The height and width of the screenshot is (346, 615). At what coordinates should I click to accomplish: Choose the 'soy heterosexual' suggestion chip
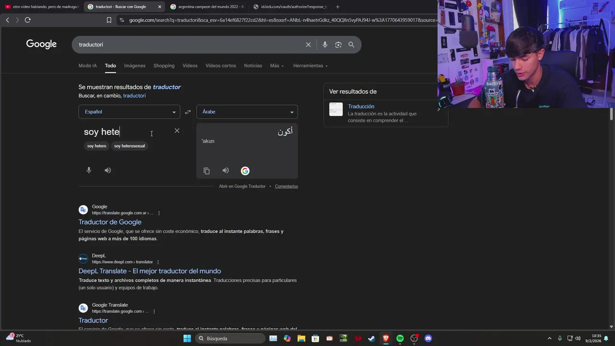(129, 146)
